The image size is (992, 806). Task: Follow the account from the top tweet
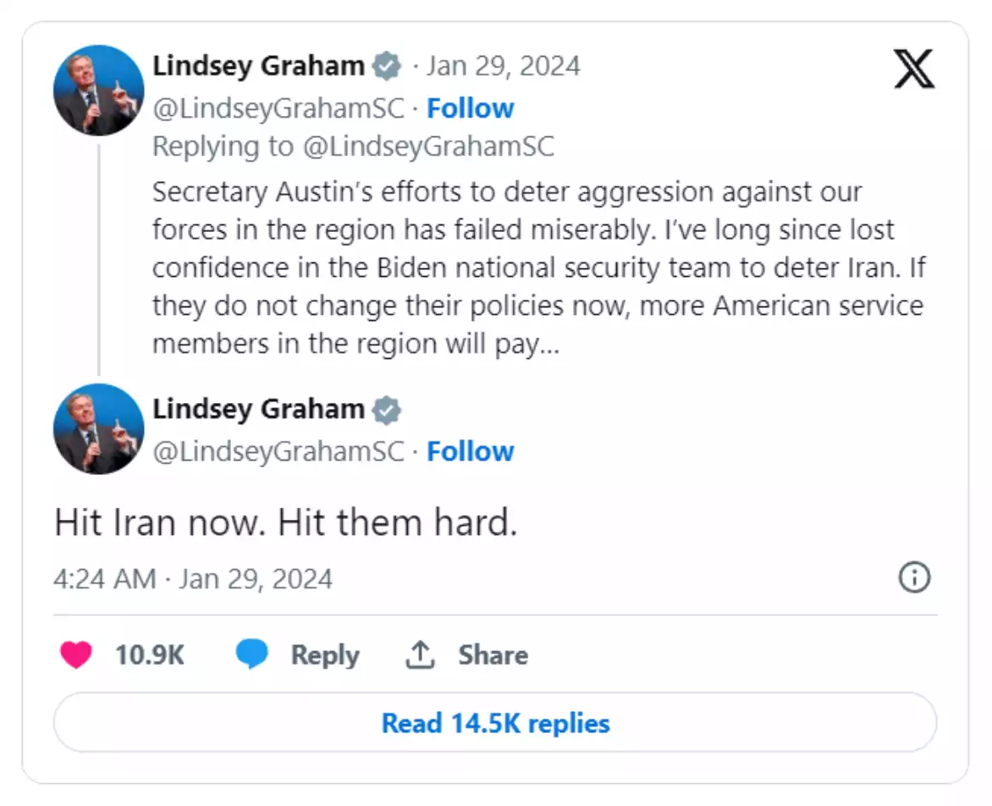(x=471, y=108)
